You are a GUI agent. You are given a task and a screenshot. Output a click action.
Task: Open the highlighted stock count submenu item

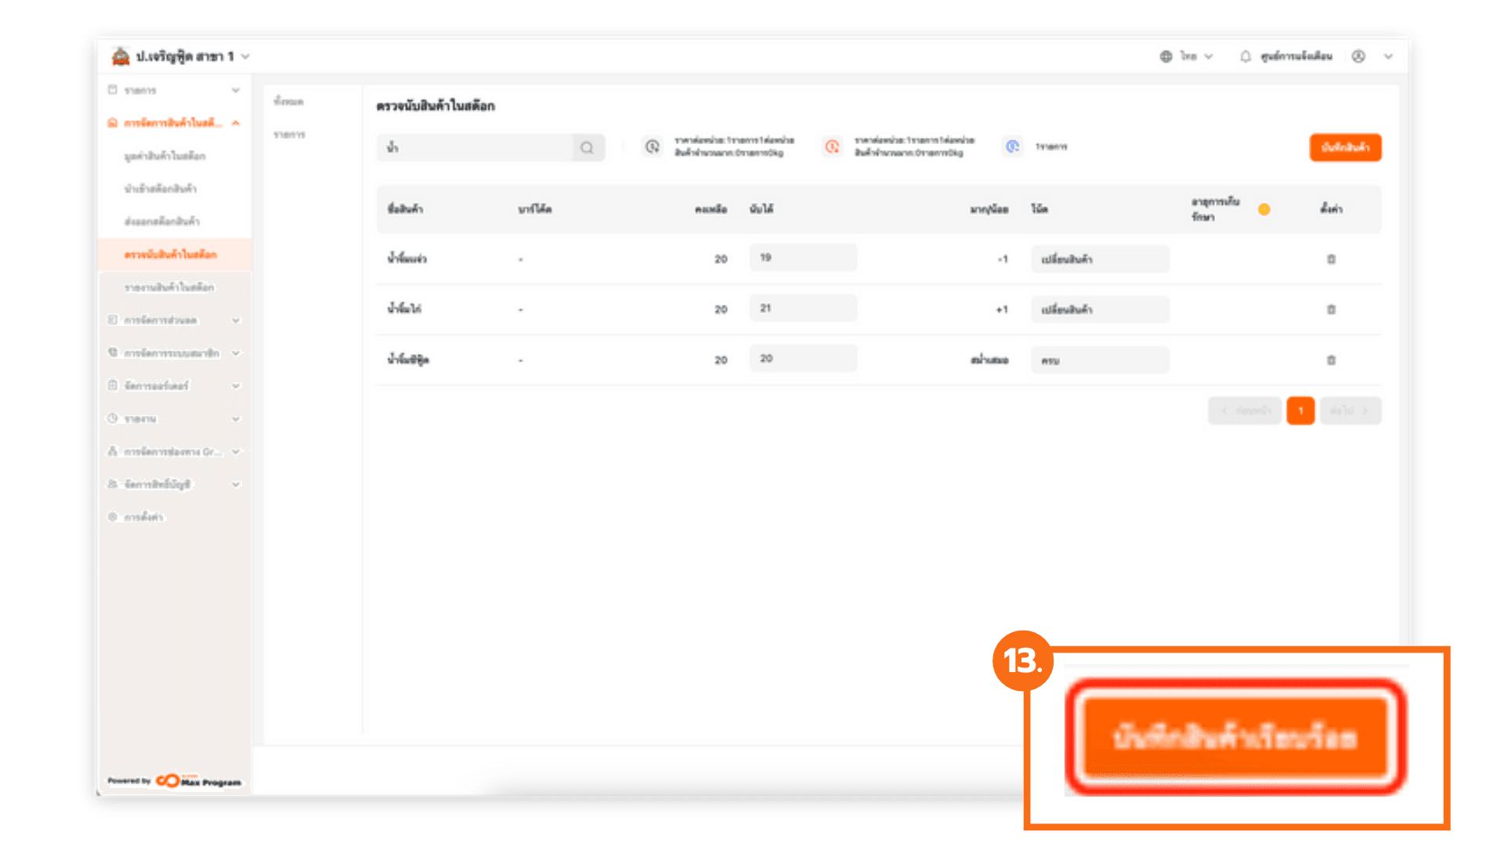(x=170, y=255)
